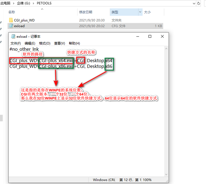Click the Notepad icon in exload title bar

tap(13, 36)
